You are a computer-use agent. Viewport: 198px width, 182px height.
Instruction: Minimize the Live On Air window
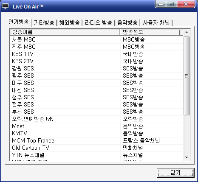coord(161,4)
